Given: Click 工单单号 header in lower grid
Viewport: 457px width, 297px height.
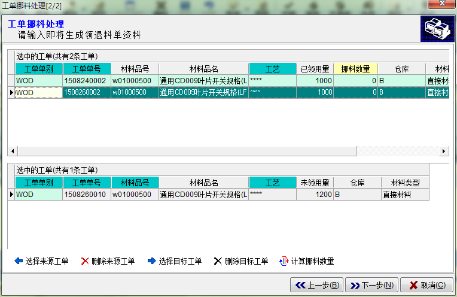Looking at the screenshot, I should 87,183.
